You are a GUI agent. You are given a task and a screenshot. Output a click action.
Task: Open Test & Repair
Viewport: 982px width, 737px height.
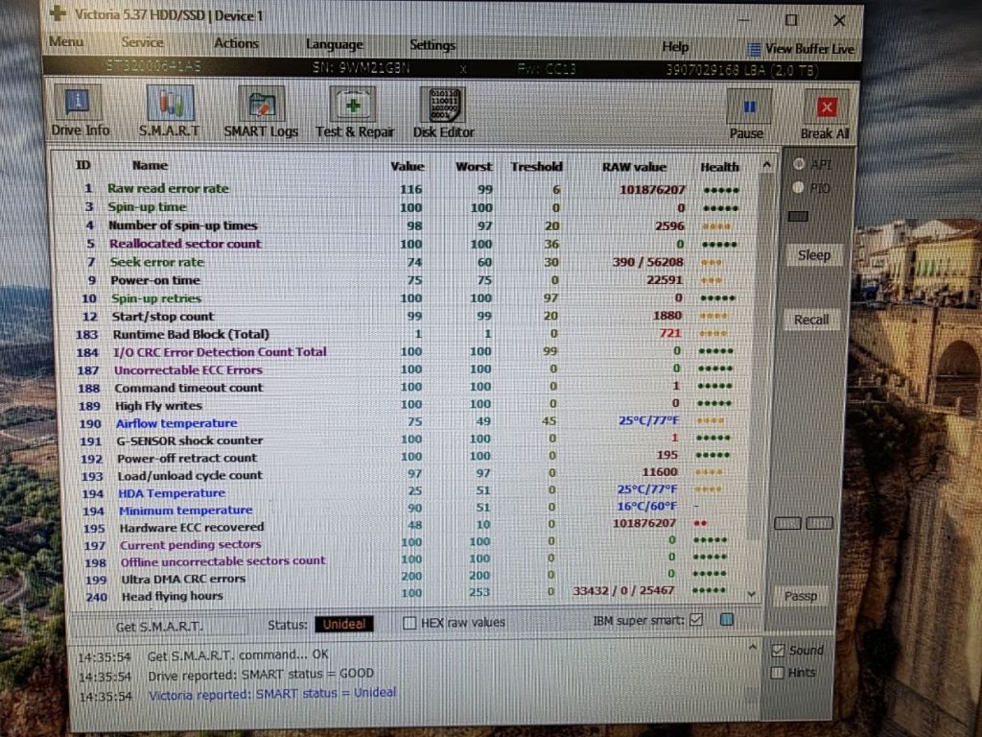(355, 113)
